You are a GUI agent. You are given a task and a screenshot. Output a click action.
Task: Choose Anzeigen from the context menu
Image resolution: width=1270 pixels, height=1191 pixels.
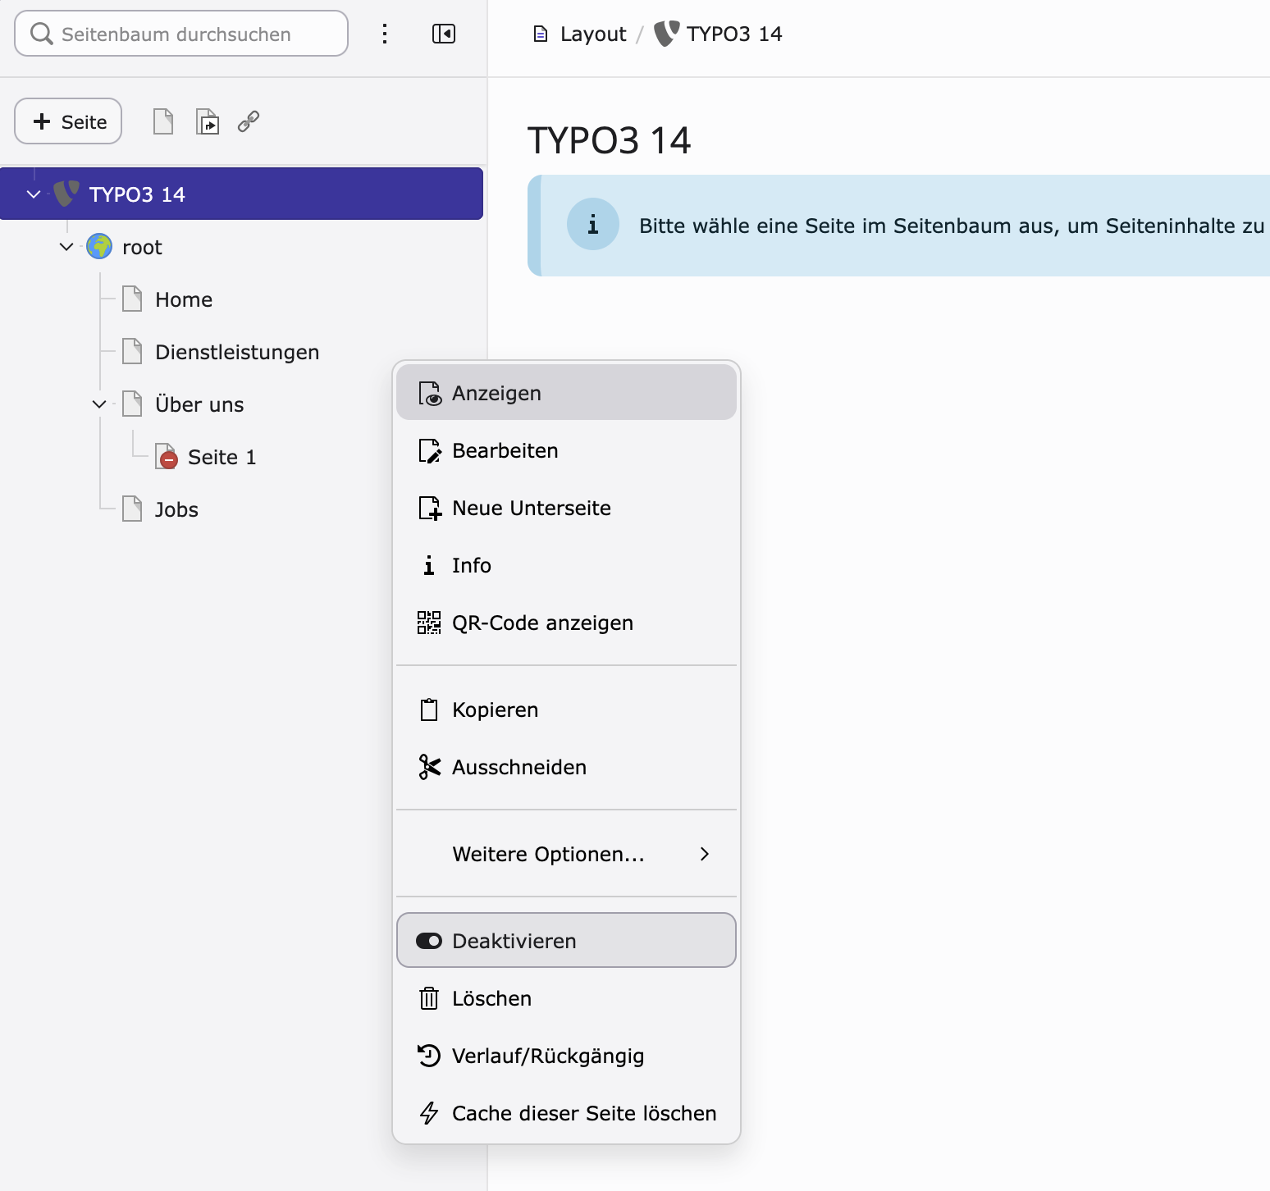[566, 393]
